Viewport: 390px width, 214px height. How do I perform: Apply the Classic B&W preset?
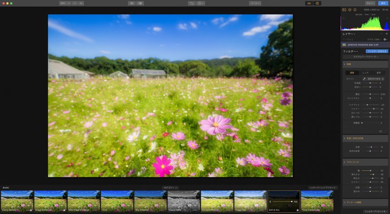[184, 201]
